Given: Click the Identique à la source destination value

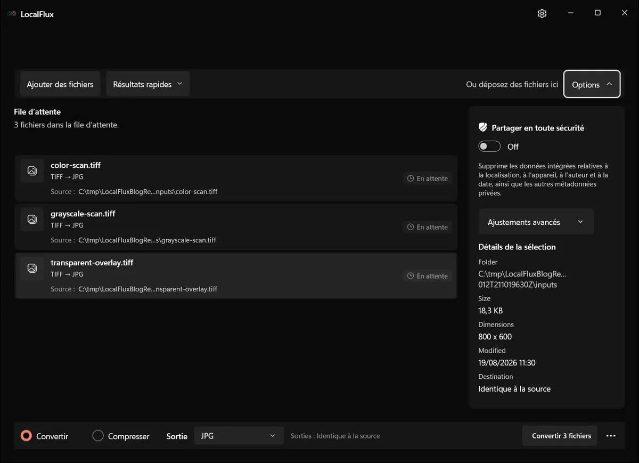Looking at the screenshot, I should tap(514, 389).
